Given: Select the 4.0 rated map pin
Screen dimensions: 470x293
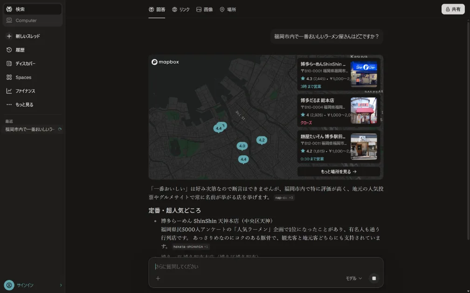Looking at the screenshot, I should click(x=242, y=146).
